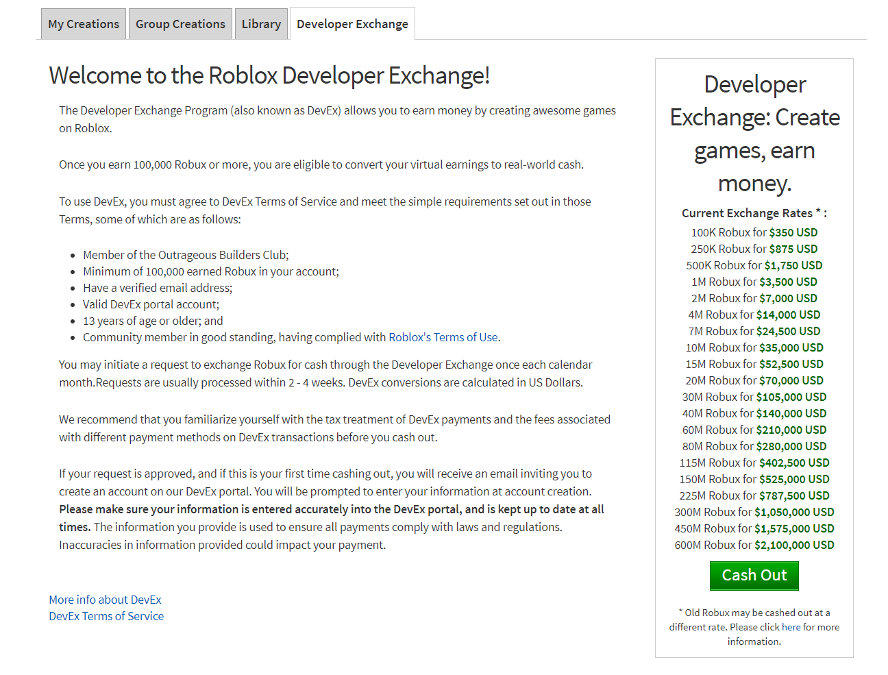Click the 500K Robux for $1,750 USD rate
Image resolution: width=888 pixels, height=675 pixels.
point(754,265)
